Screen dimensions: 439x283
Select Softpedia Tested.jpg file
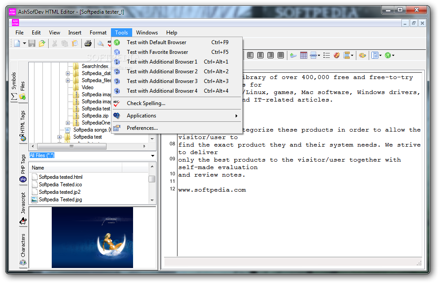60,200
